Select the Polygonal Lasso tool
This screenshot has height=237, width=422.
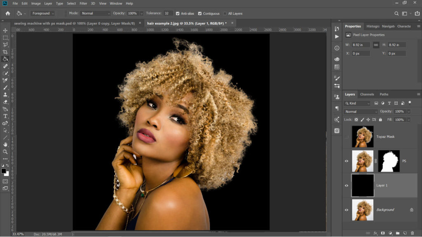[x=5, y=44]
